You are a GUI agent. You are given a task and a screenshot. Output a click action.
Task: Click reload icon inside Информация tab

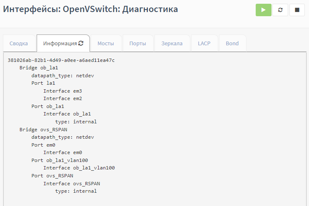(x=81, y=43)
